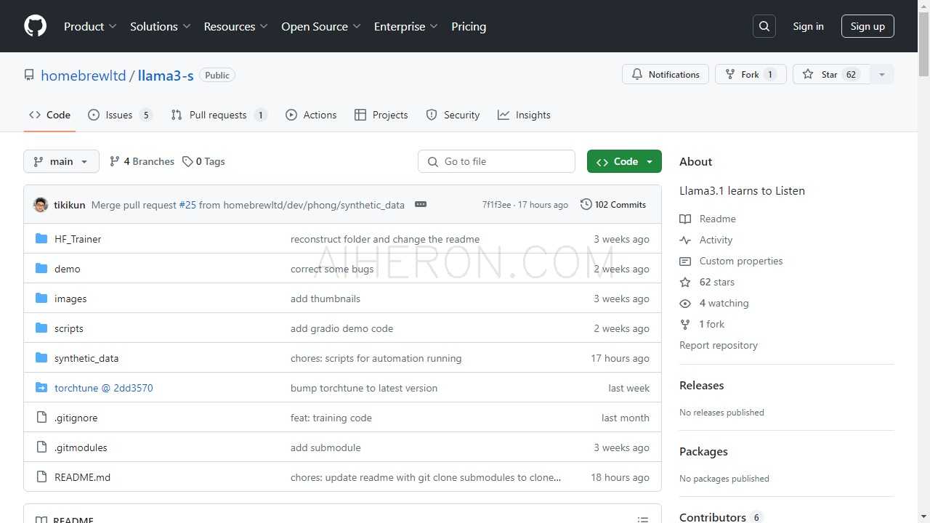This screenshot has height=523, width=930.
Task: Open the 'add gradio demo code' commit message
Action: point(341,328)
